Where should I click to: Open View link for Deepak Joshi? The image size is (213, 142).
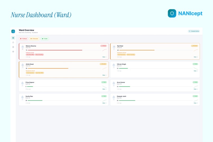click(x=196, y=103)
